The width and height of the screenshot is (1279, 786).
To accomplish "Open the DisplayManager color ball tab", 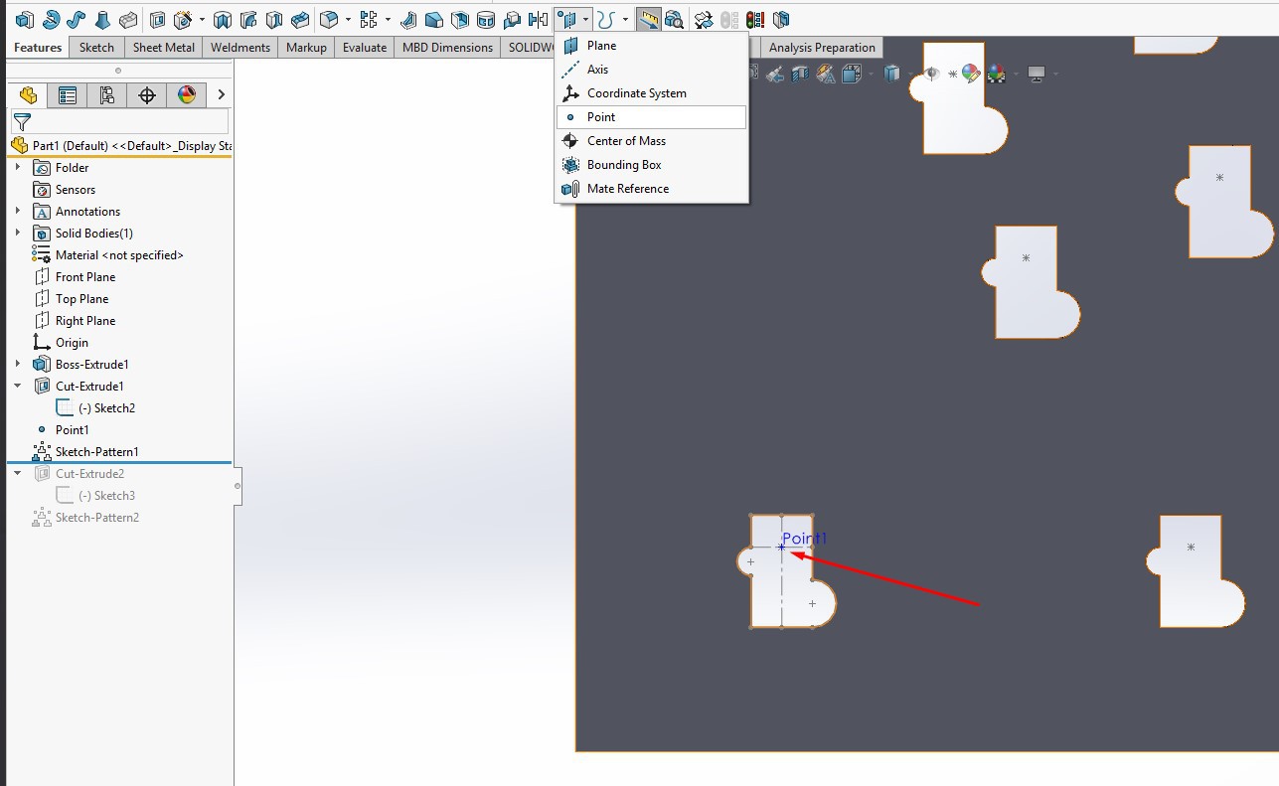I will pyautogui.click(x=187, y=95).
